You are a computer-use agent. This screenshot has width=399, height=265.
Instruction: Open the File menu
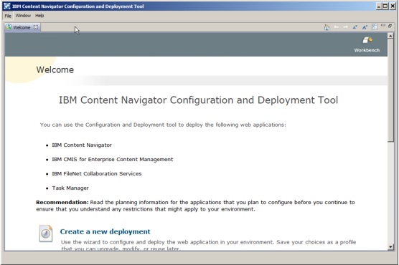coord(8,16)
